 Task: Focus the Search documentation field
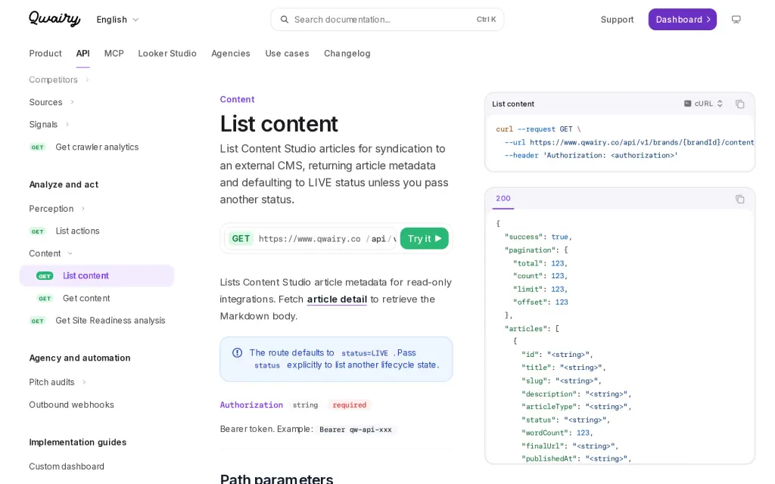click(x=387, y=20)
